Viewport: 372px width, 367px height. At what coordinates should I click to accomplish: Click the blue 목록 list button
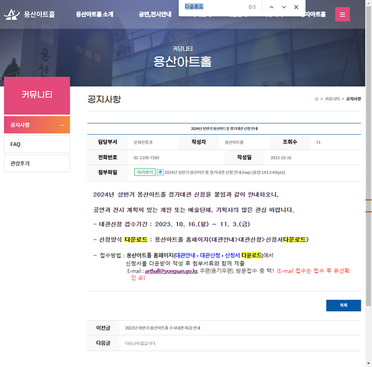click(x=343, y=305)
